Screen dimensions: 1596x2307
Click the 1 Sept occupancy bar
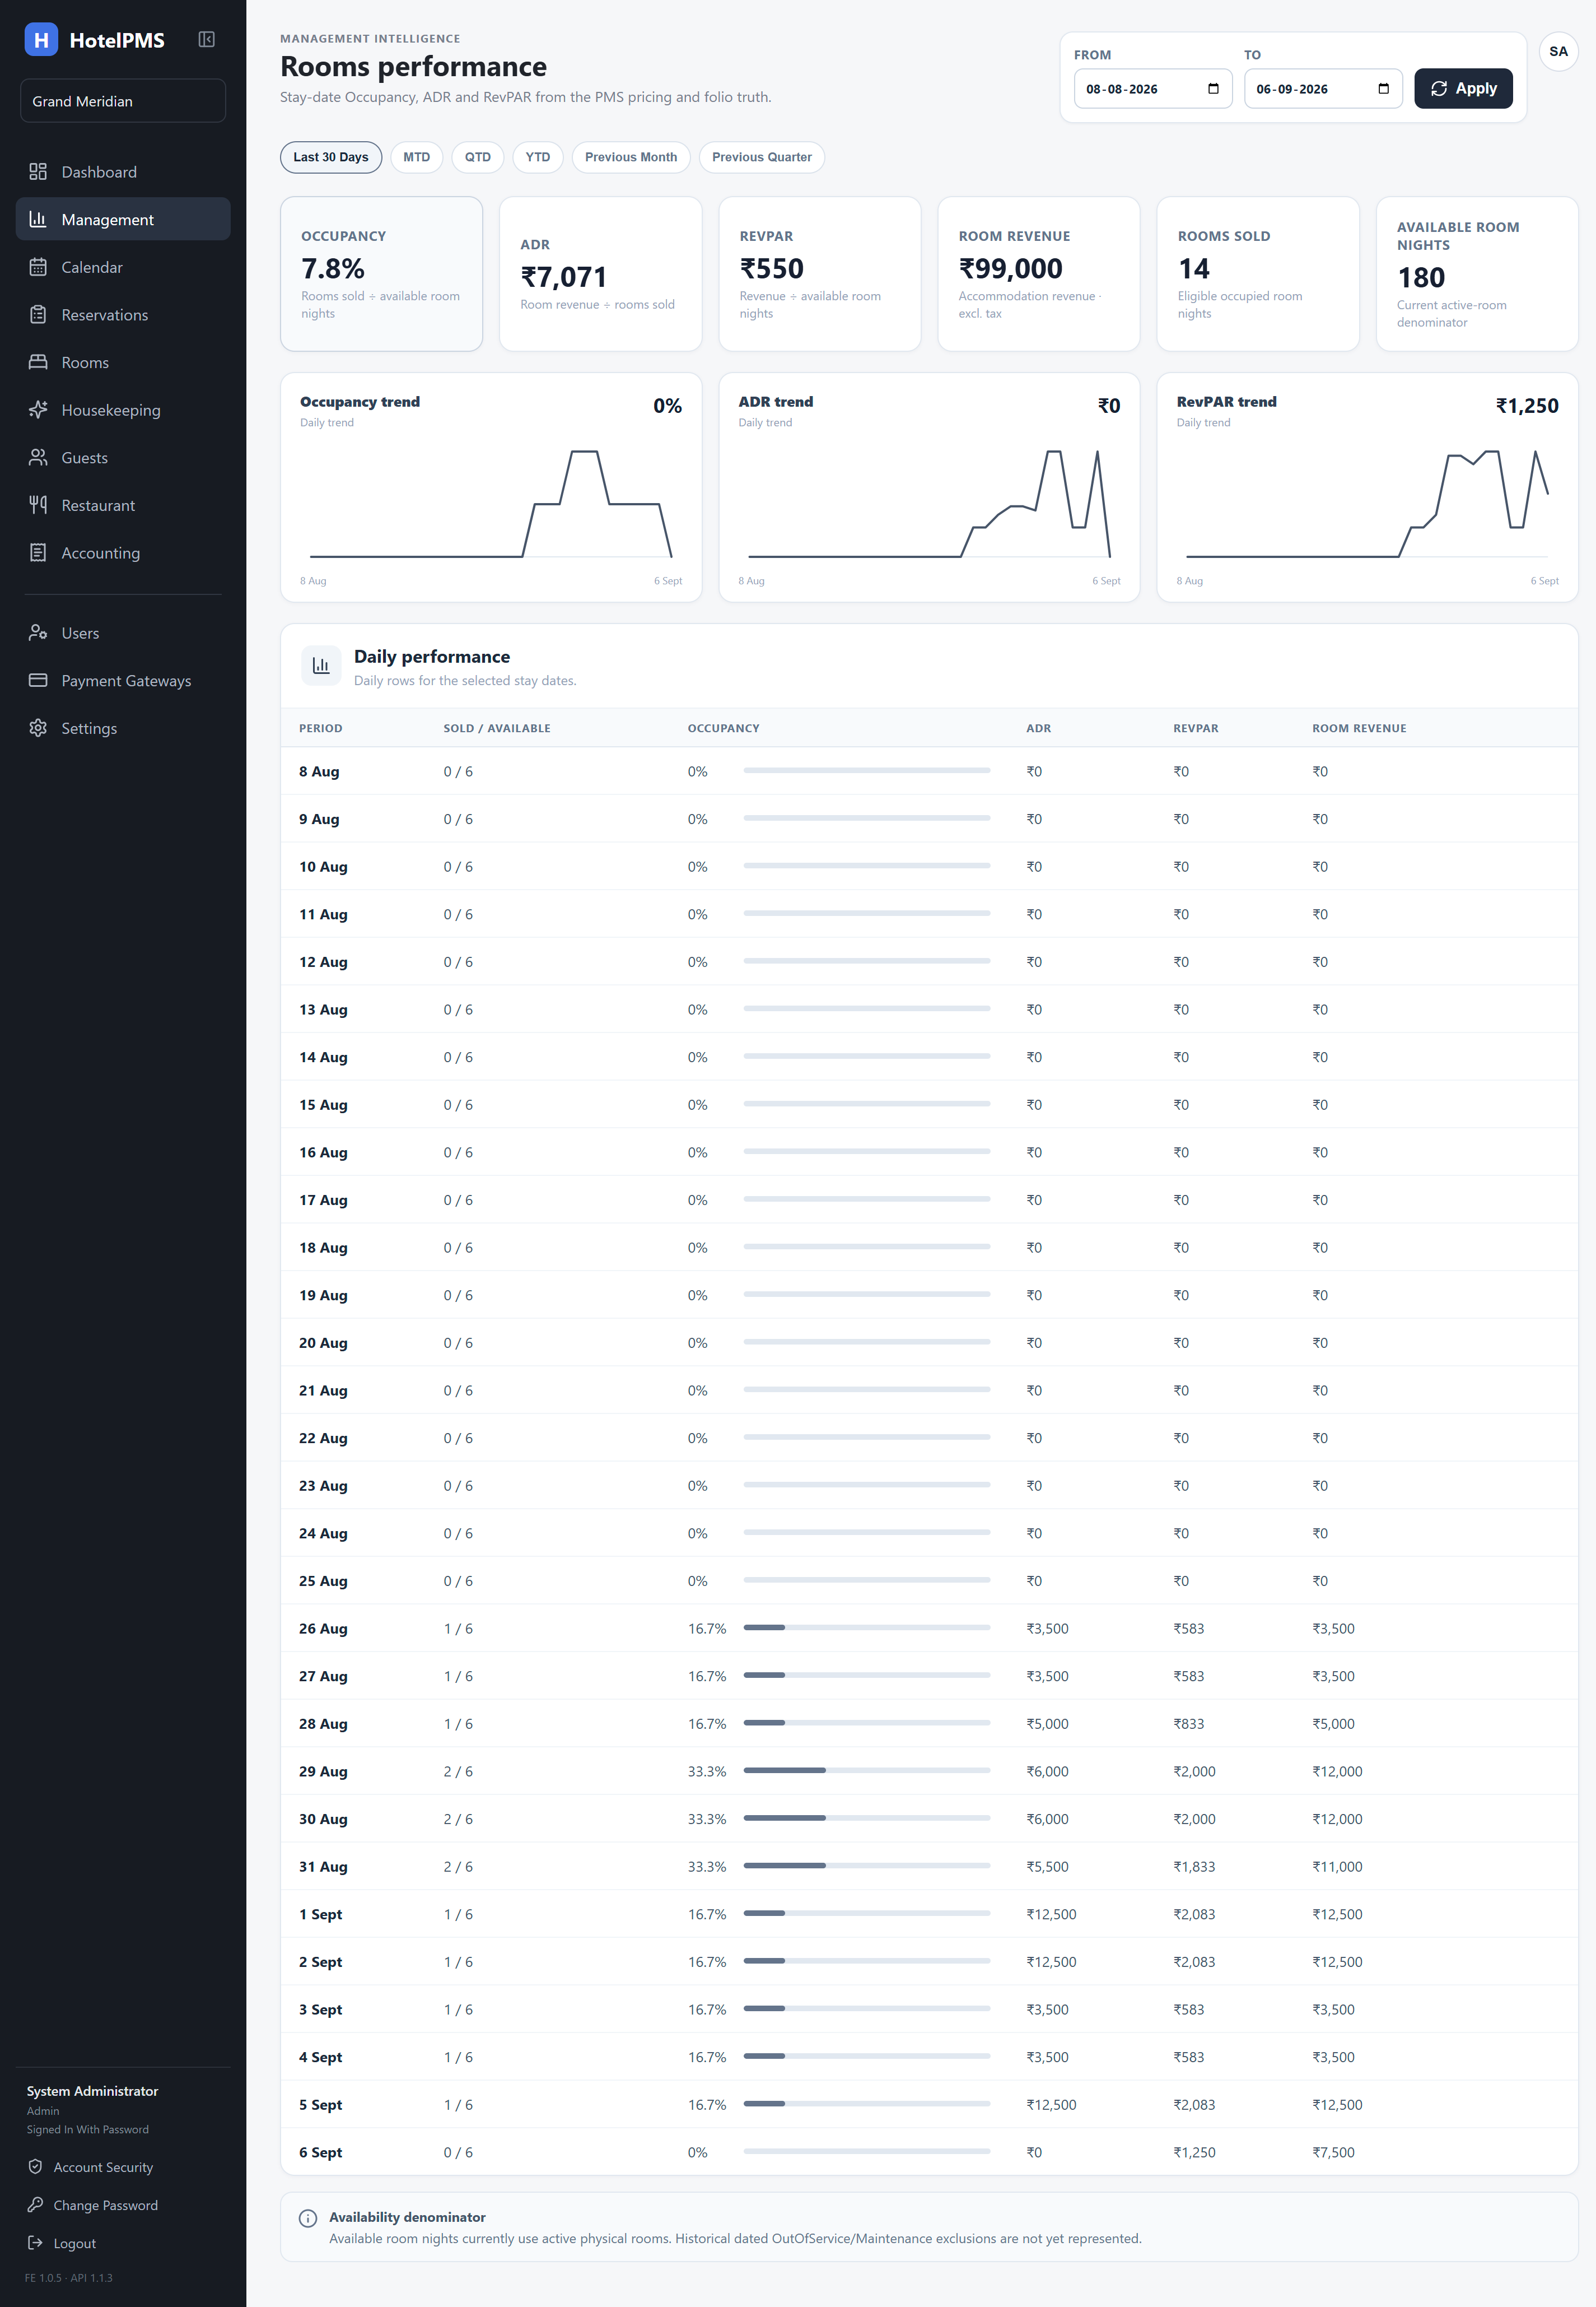point(867,1913)
